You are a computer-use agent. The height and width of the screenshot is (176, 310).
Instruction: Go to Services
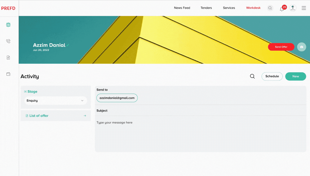tap(229, 8)
